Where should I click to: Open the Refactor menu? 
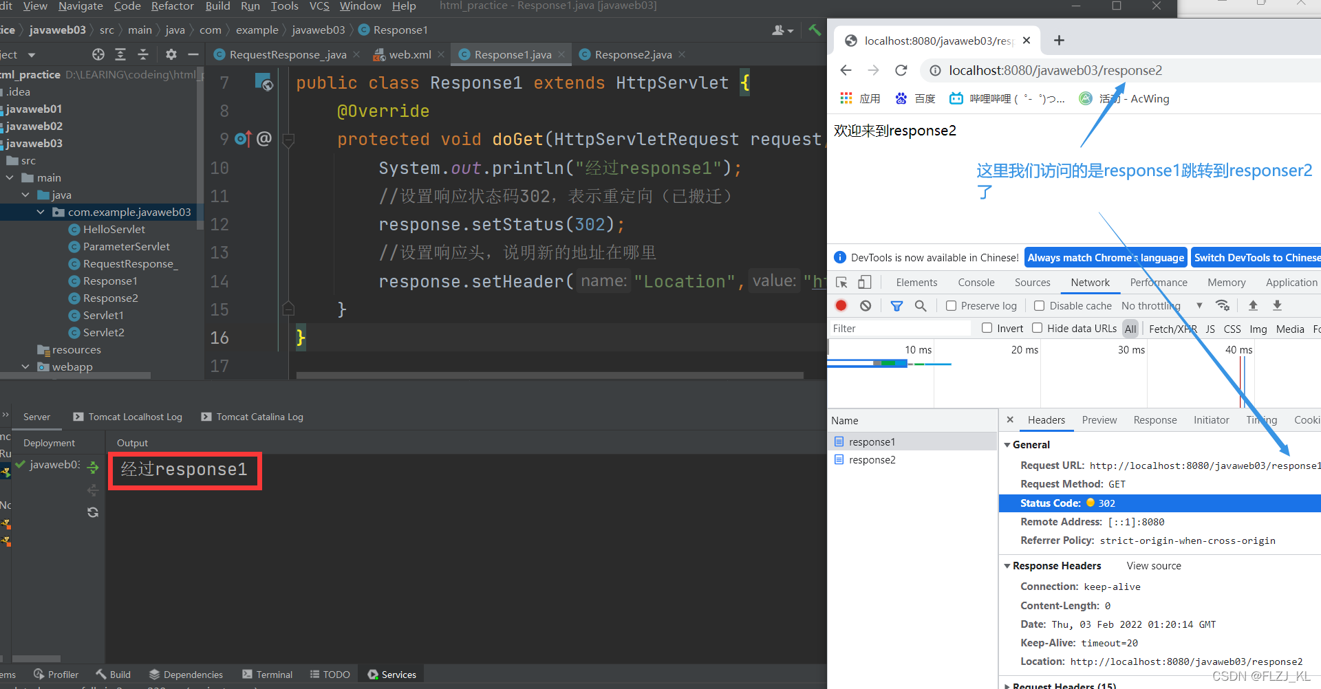(x=172, y=6)
